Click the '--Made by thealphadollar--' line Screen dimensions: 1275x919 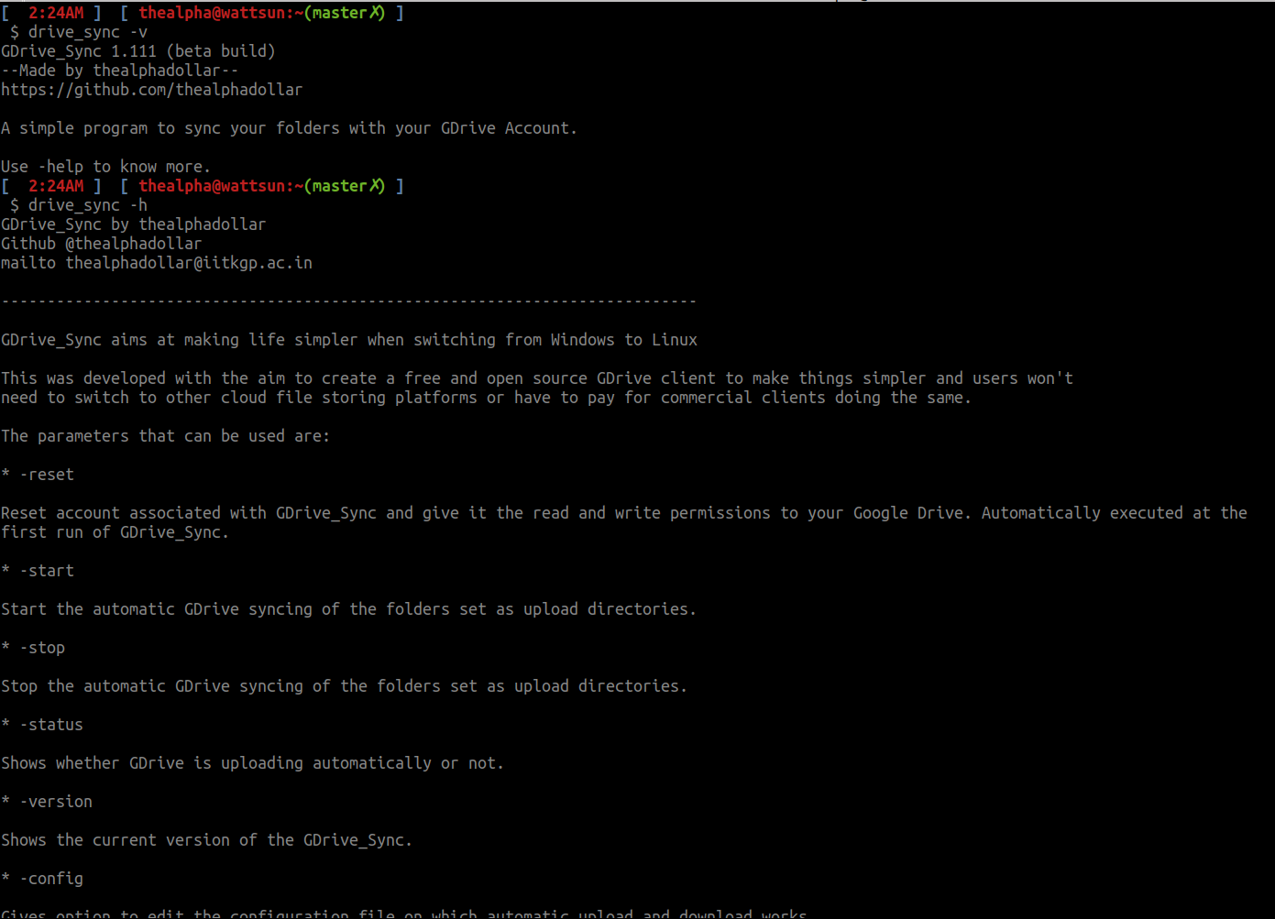pos(119,71)
